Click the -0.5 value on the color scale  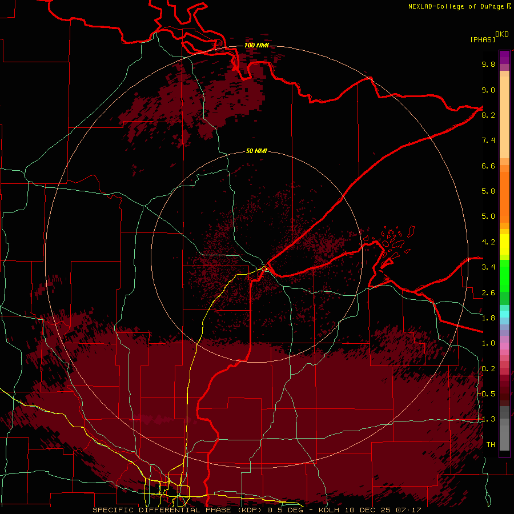tap(486, 394)
